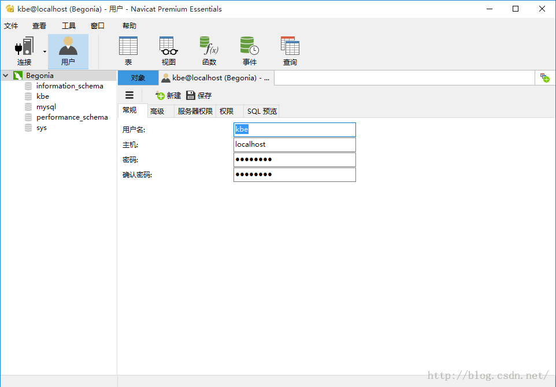Click the 密码 password field
Image resolution: width=556 pixels, height=387 pixels.
click(295, 159)
